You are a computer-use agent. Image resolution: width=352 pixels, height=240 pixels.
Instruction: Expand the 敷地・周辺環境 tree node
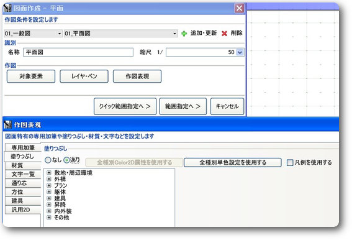click(49, 172)
